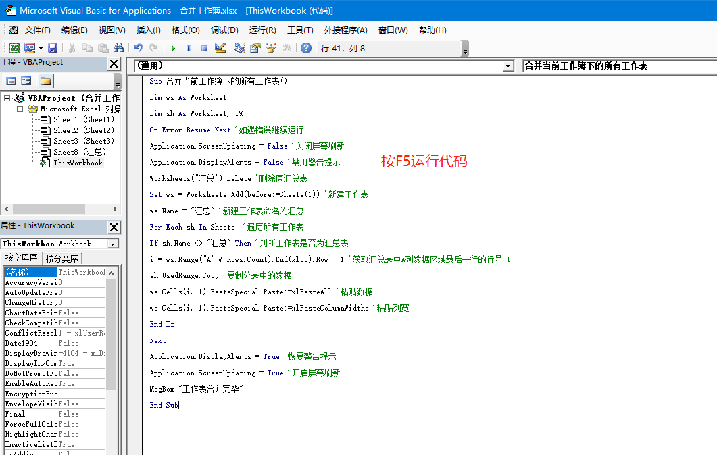Toggle Folders icon in the project panel
This screenshot has width=717, height=455.
coord(46,81)
